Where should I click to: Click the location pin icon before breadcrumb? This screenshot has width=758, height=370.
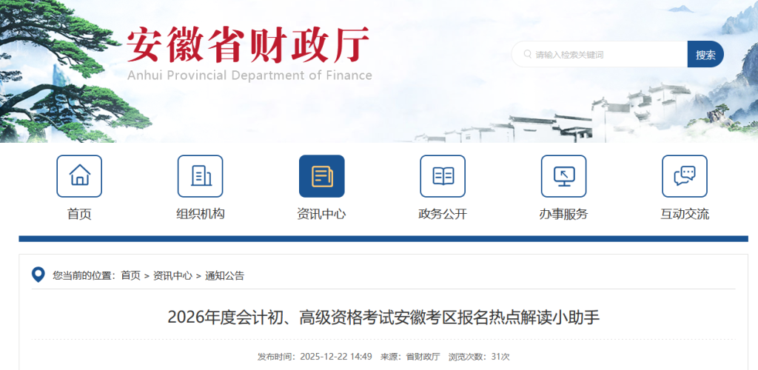[38, 275]
